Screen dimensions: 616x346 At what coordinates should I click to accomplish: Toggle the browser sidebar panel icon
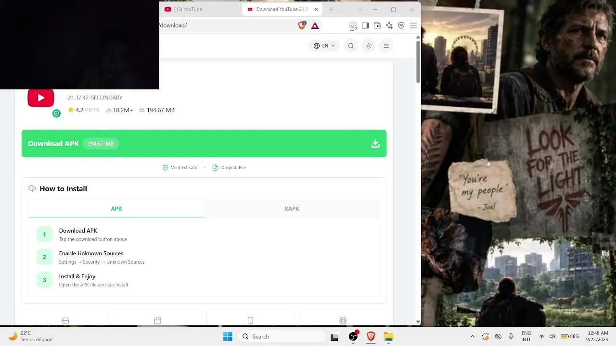[x=365, y=25]
